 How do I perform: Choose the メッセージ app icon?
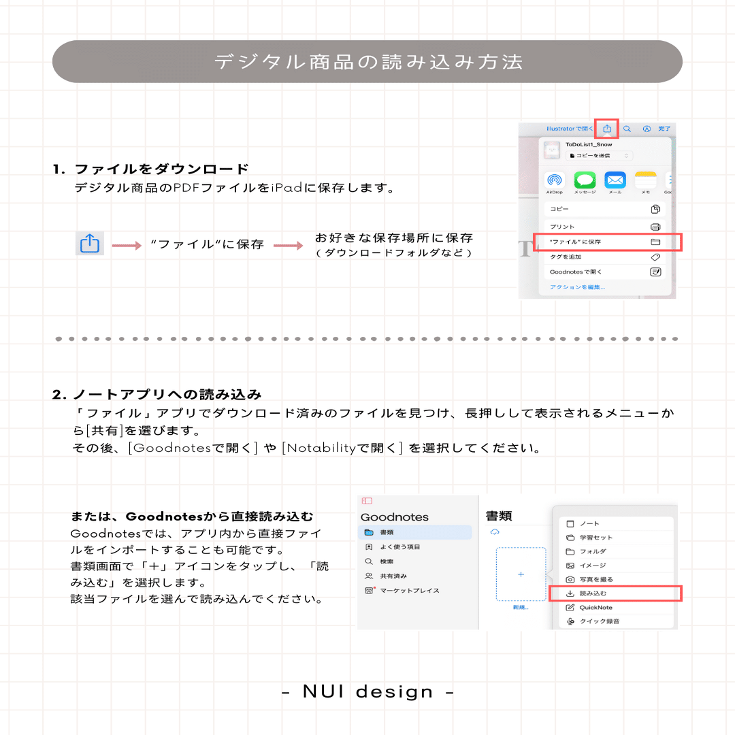click(585, 180)
